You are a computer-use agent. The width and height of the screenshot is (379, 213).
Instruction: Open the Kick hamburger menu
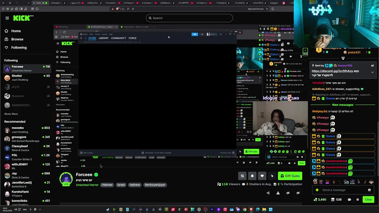click(x=7, y=18)
